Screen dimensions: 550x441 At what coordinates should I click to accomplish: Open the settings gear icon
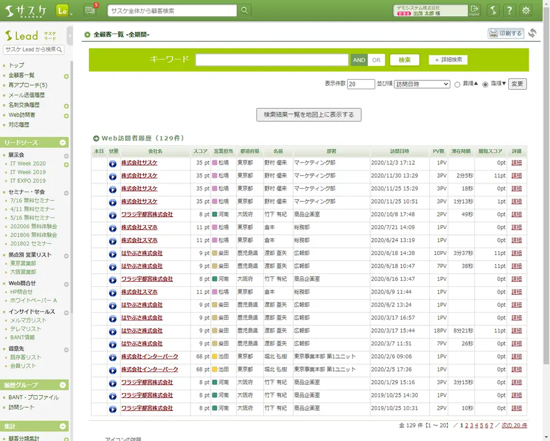coord(526,10)
